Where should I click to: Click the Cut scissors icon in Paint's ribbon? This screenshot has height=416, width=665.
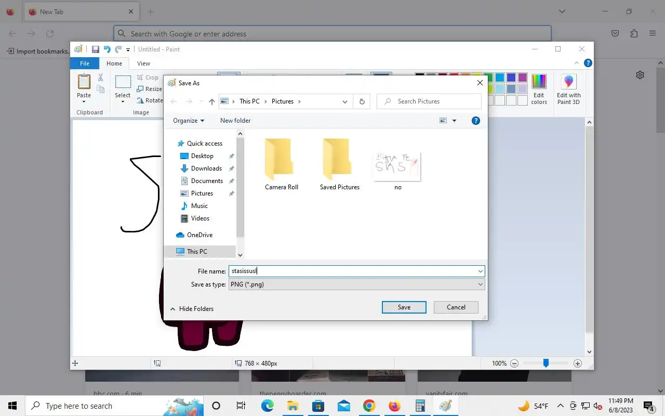[101, 77]
